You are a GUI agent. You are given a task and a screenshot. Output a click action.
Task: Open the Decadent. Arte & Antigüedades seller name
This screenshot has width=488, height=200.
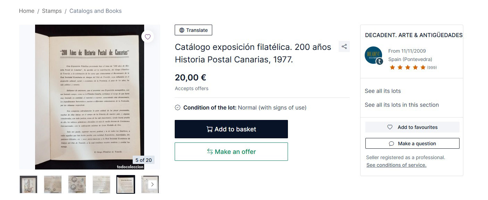[x=414, y=35]
